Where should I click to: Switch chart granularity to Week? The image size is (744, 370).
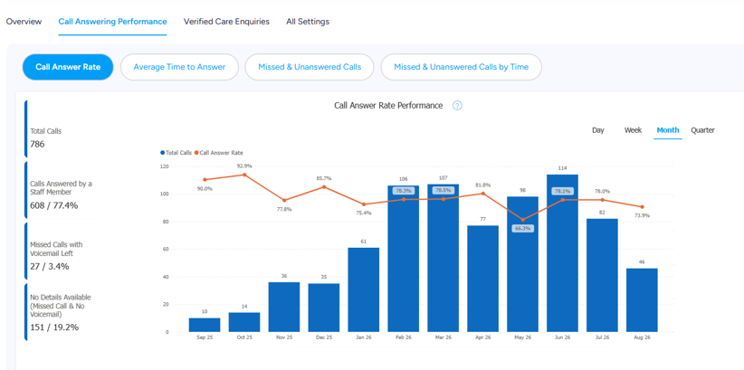pos(633,130)
